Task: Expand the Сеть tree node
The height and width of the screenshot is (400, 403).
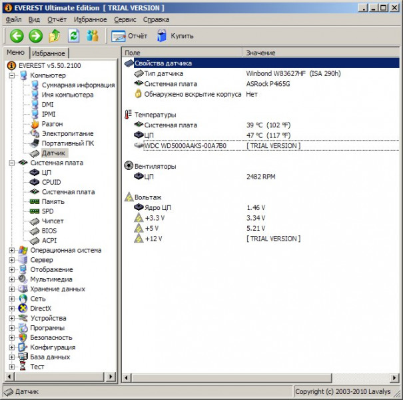Action: pyautogui.click(x=11, y=299)
